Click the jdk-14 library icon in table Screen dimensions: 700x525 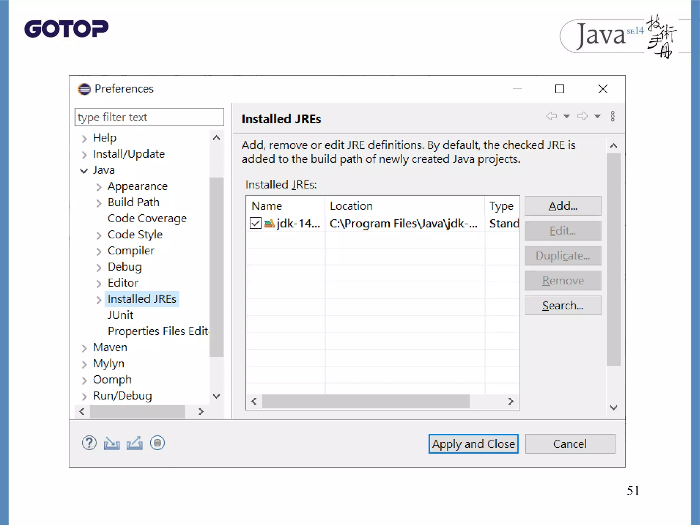click(269, 224)
